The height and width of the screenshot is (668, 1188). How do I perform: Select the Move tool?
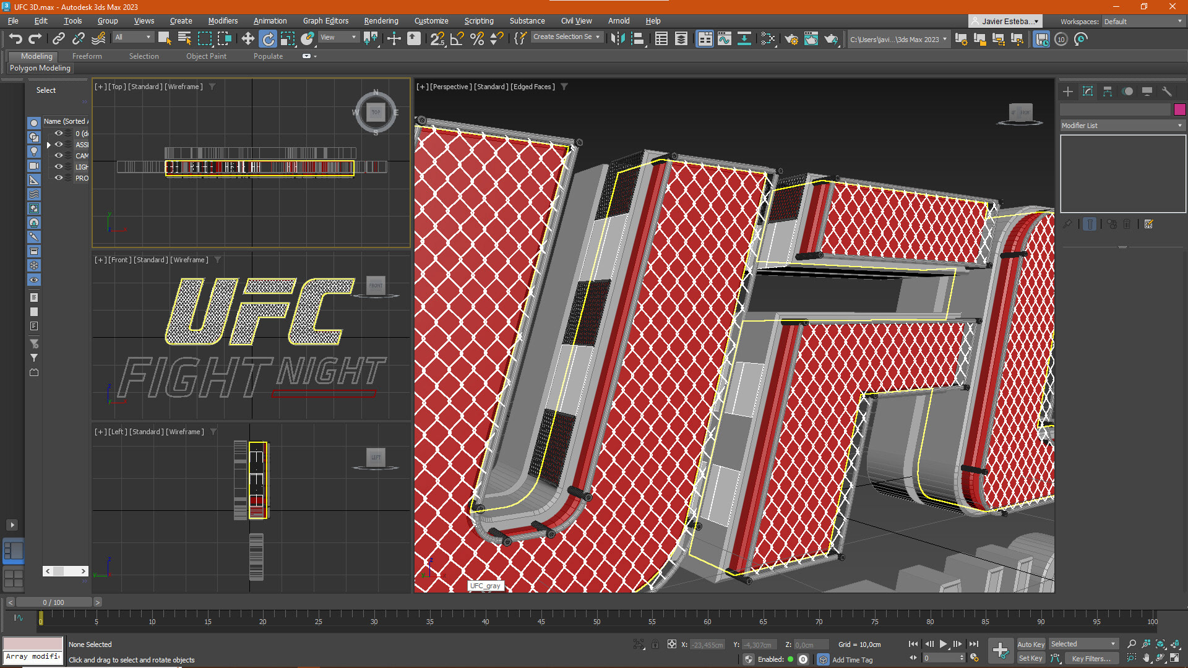point(247,39)
